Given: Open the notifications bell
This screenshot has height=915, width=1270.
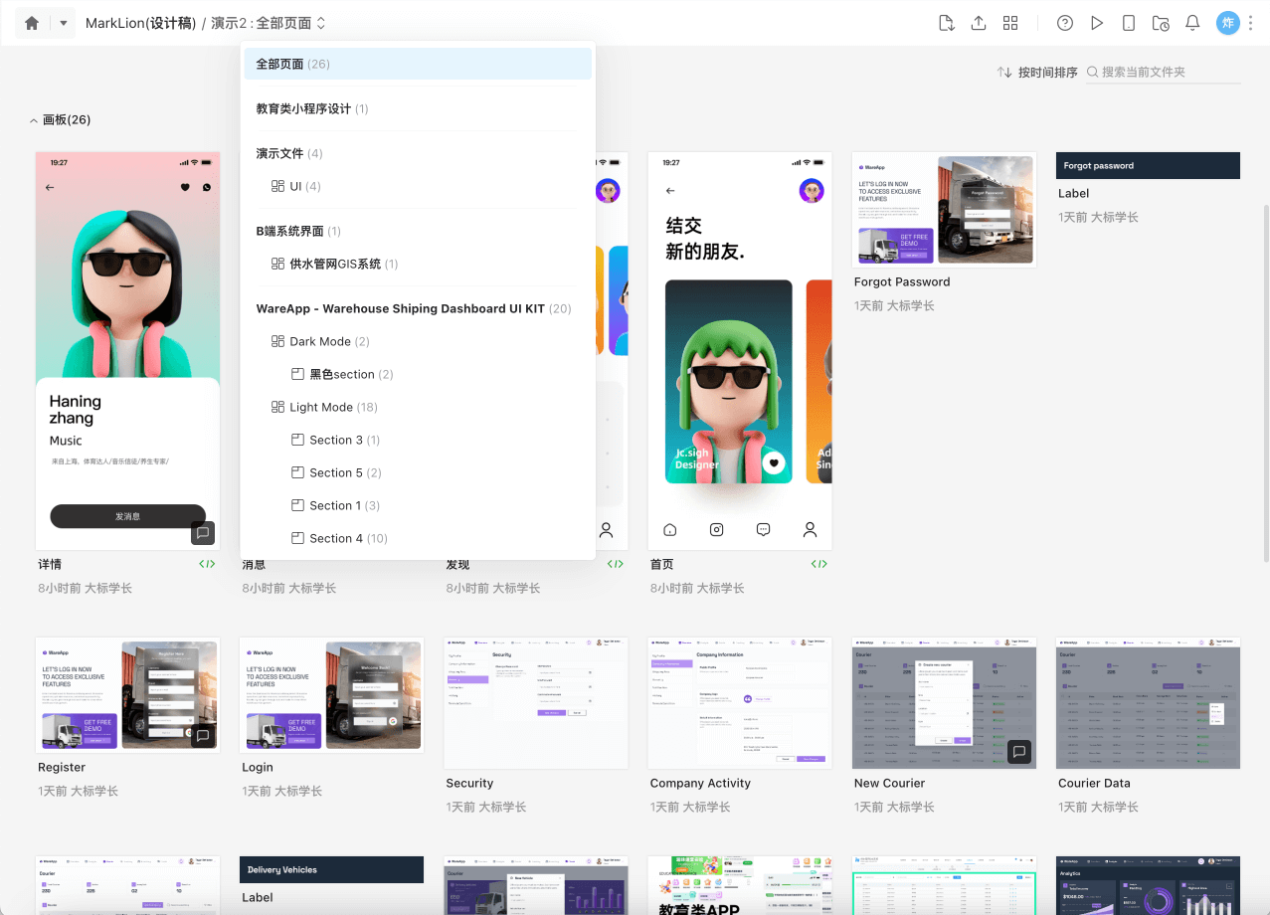Looking at the screenshot, I should pos(1192,22).
